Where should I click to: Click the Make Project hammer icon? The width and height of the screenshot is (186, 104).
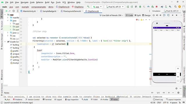(88, 7)
